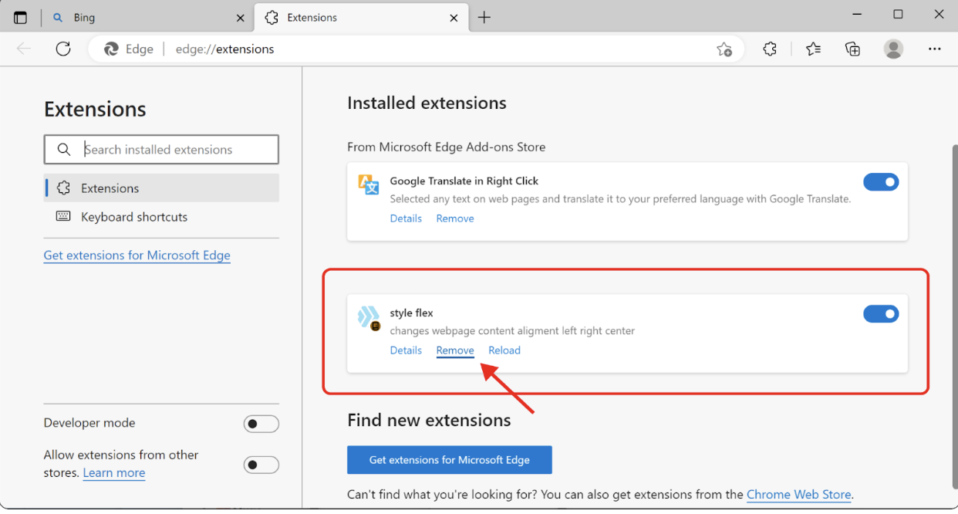
Task: Enable Developer mode toggle
Action: click(261, 424)
